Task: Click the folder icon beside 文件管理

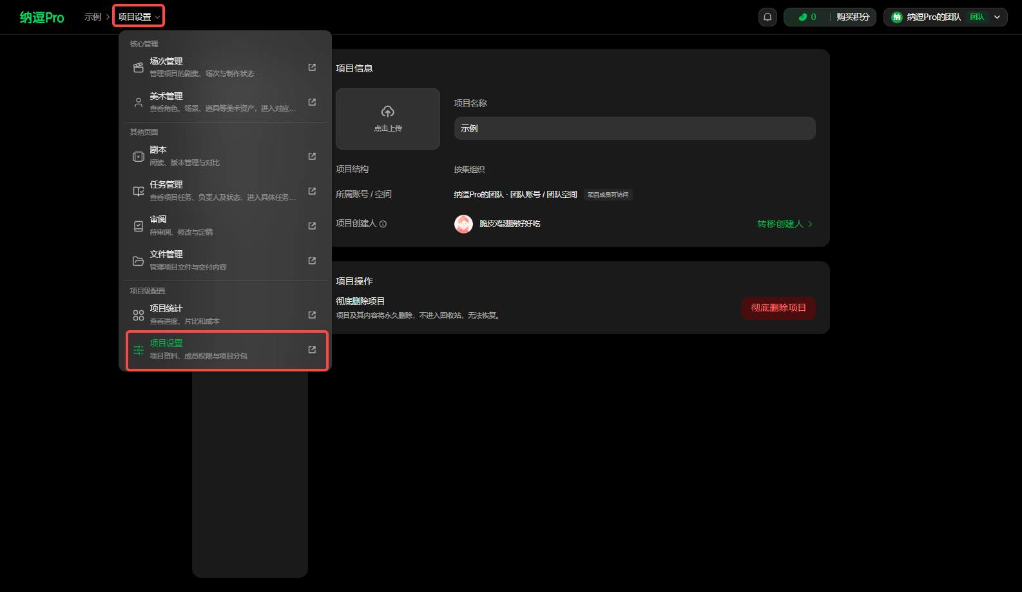Action: [x=138, y=261]
